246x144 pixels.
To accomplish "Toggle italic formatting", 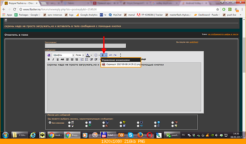I will [53, 60].
